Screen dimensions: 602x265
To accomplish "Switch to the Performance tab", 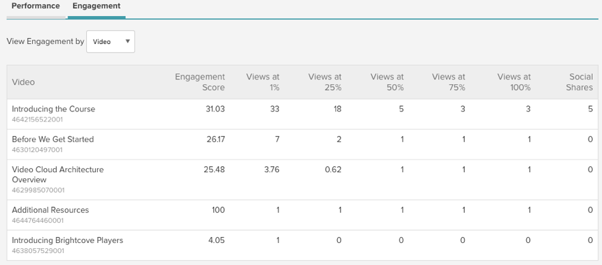I will pyautogui.click(x=35, y=6).
